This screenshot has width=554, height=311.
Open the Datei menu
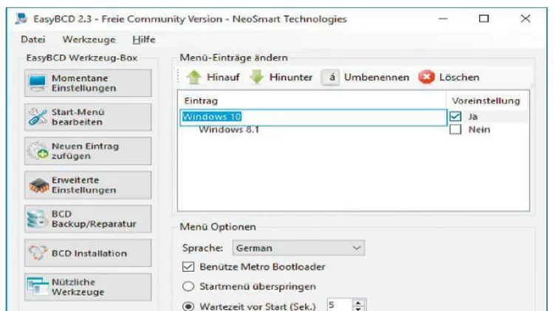(33, 39)
